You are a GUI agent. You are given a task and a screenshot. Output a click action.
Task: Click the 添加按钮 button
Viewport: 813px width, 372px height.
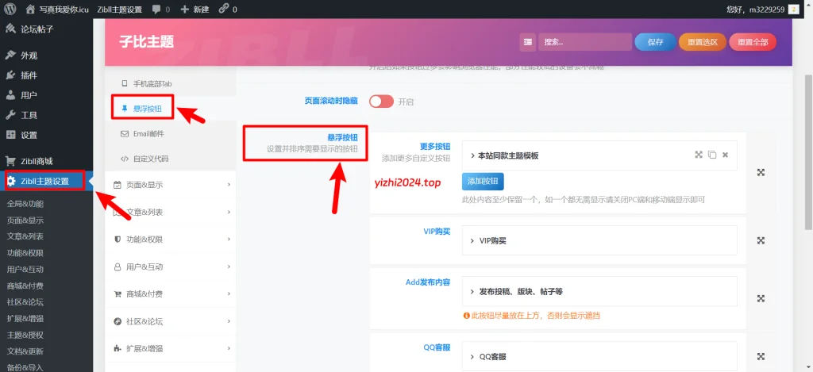[x=483, y=182]
